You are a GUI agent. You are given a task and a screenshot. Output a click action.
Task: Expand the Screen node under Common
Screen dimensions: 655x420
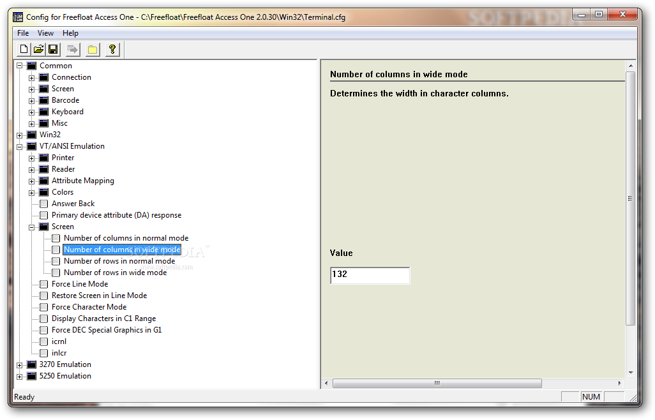click(x=31, y=89)
